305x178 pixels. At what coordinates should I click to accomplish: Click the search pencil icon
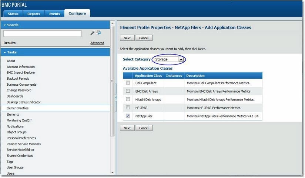point(93,33)
